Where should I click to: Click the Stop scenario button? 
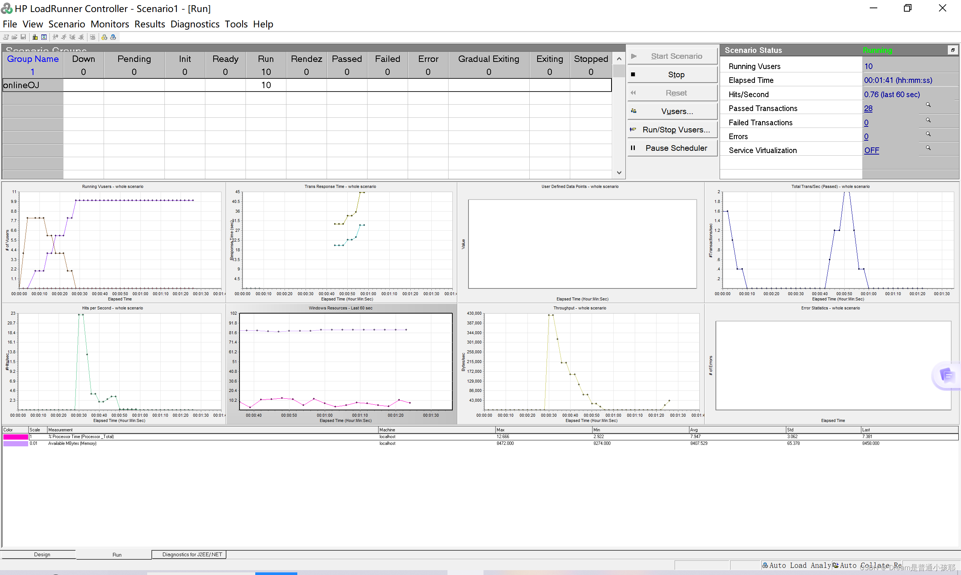pos(673,74)
